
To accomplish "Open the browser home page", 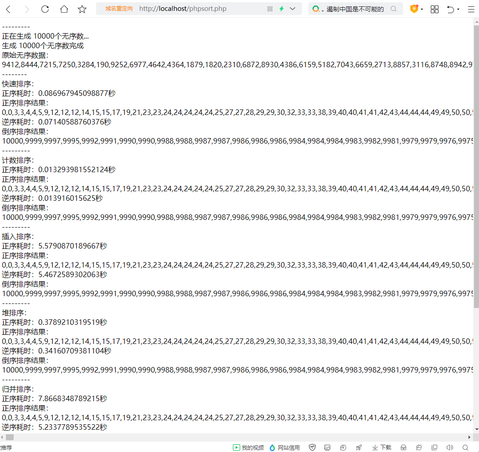I will (x=64, y=9).
